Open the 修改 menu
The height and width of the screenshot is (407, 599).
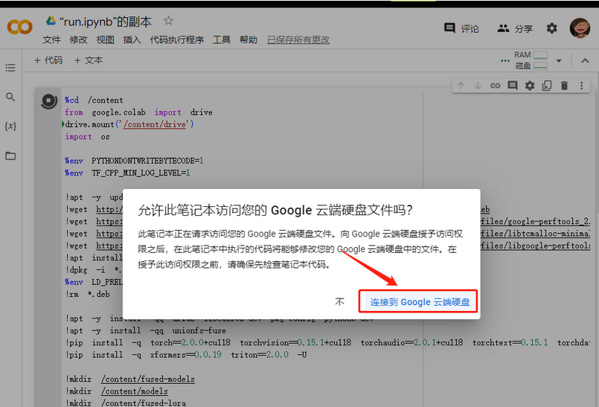pos(78,39)
